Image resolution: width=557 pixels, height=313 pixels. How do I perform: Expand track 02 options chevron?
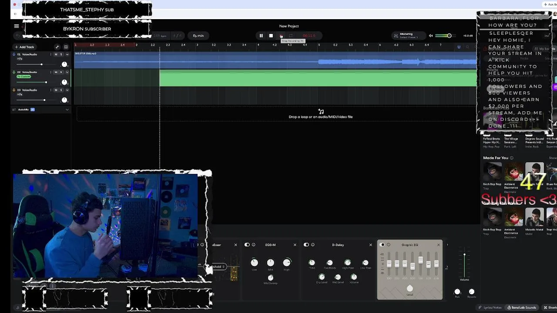click(67, 72)
